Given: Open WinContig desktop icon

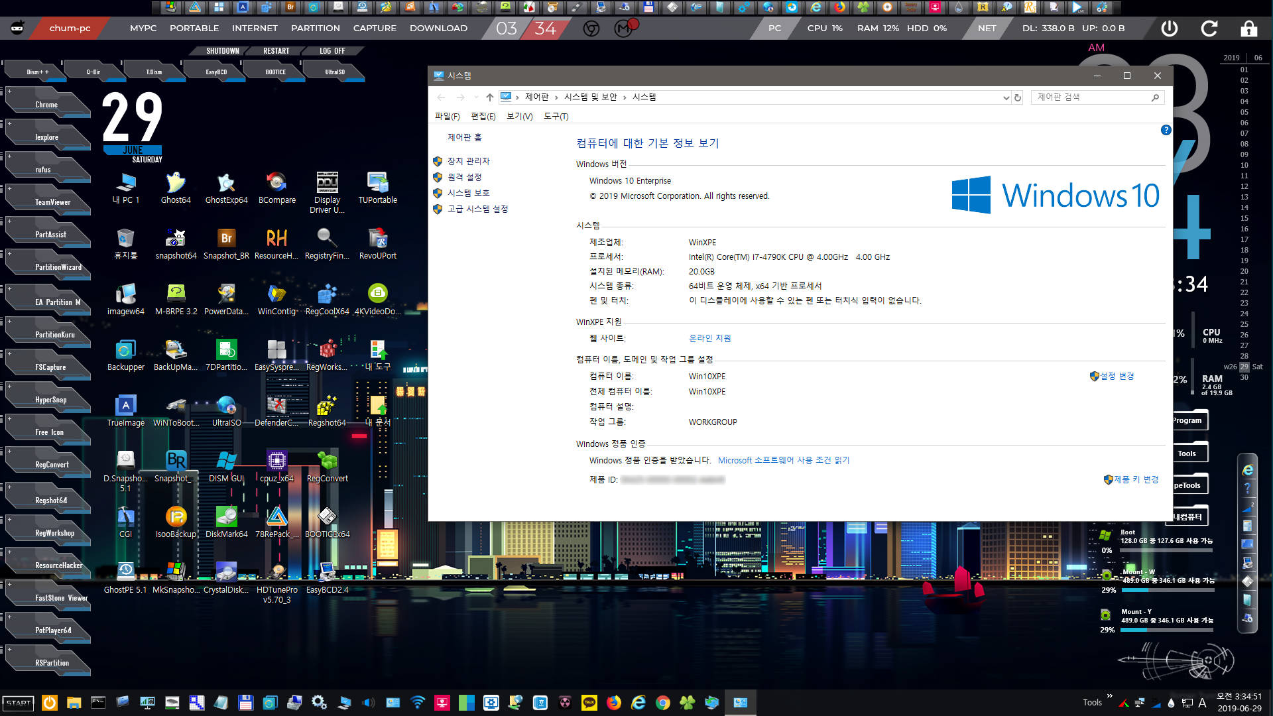Looking at the screenshot, I should [x=276, y=299].
